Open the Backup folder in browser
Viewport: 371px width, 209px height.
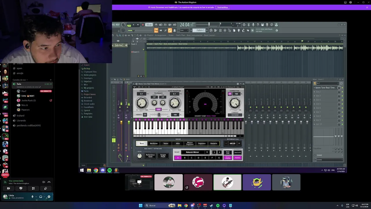(x=87, y=69)
